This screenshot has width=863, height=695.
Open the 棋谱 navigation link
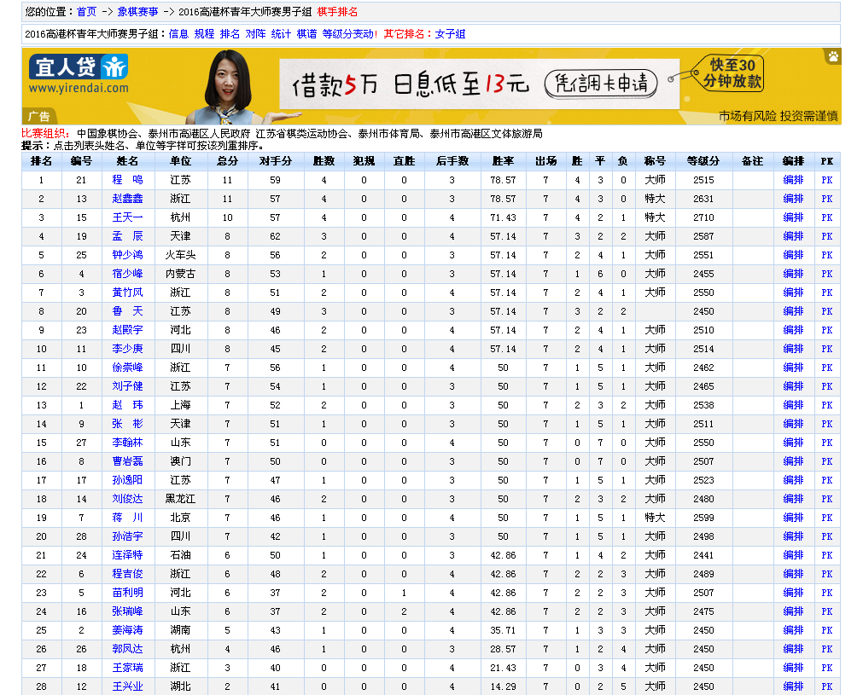pyautogui.click(x=306, y=34)
